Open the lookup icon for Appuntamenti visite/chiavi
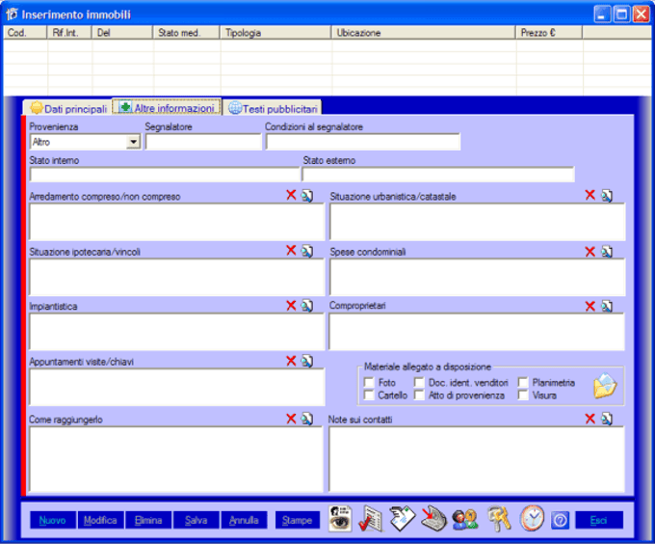655x544 pixels. pos(307,361)
